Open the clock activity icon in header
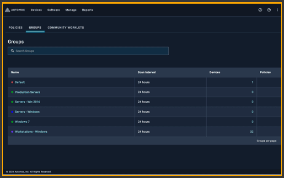Viewport: 284px width, 178px height. coord(260,10)
